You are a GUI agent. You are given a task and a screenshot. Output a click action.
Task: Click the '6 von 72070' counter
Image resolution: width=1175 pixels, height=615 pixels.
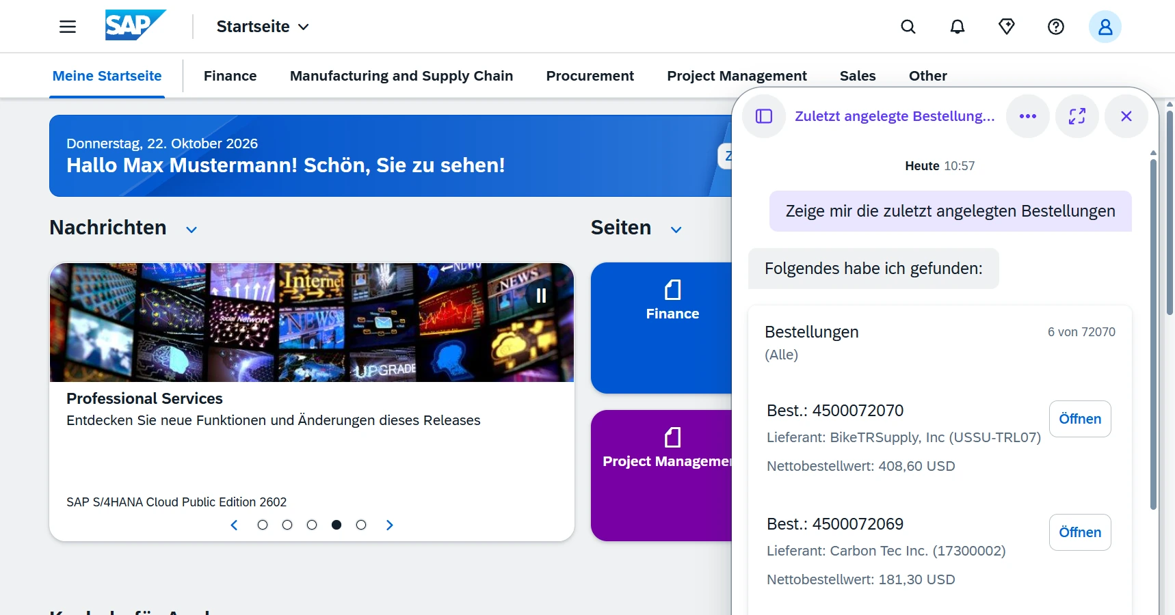[x=1081, y=332]
